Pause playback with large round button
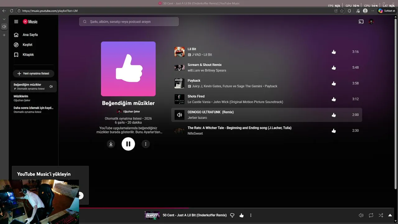 pyautogui.click(x=128, y=144)
